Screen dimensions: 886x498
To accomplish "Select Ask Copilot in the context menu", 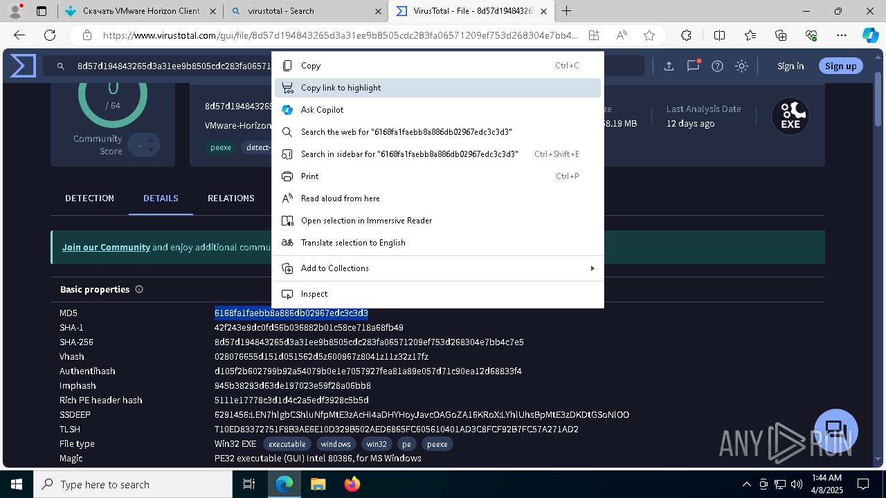I will 437,110.
